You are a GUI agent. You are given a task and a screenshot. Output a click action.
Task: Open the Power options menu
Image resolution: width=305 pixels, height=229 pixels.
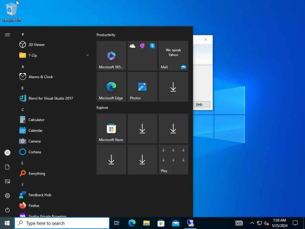coord(7,210)
